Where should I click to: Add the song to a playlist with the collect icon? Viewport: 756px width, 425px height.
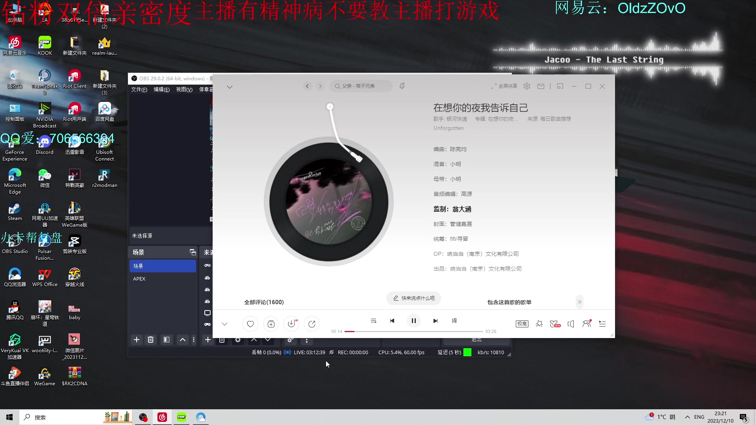(271, 324)
